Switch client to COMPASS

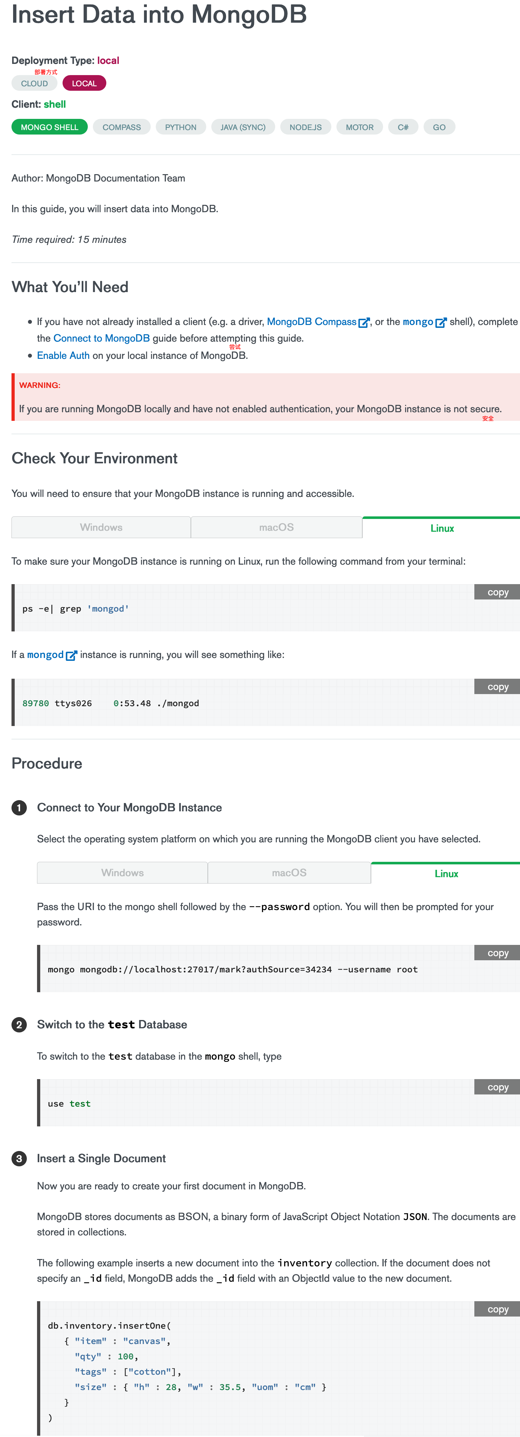[122, 127]
